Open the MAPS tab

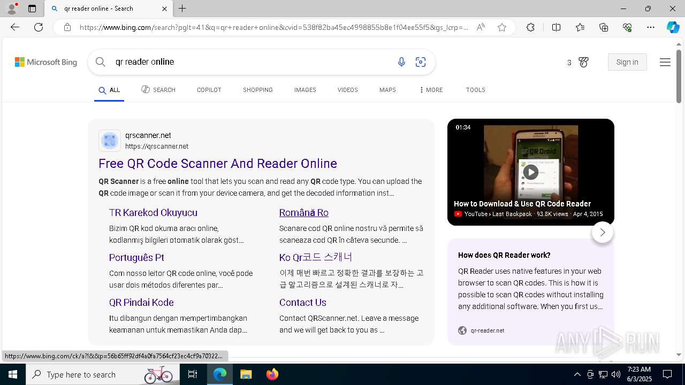[x=387, y=90]
